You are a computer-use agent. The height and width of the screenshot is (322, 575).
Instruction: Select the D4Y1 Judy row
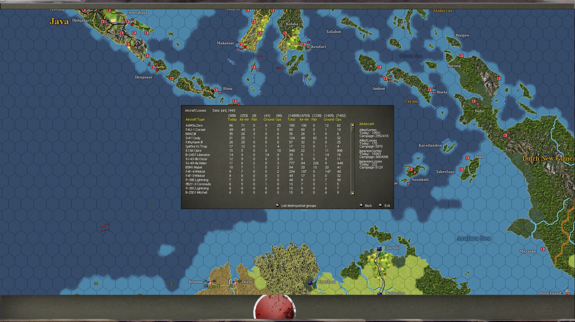pos(264,138)
